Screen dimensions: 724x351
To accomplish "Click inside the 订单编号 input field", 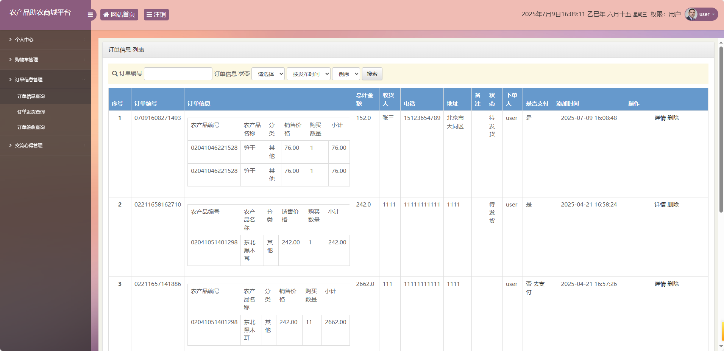I will pos(178,73).
